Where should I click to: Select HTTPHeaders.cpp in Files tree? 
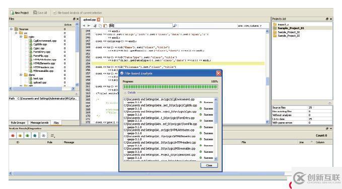[x=43, y=67]
